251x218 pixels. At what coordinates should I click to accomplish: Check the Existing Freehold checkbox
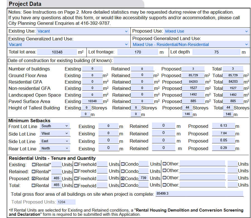click(x=76, y=164)
